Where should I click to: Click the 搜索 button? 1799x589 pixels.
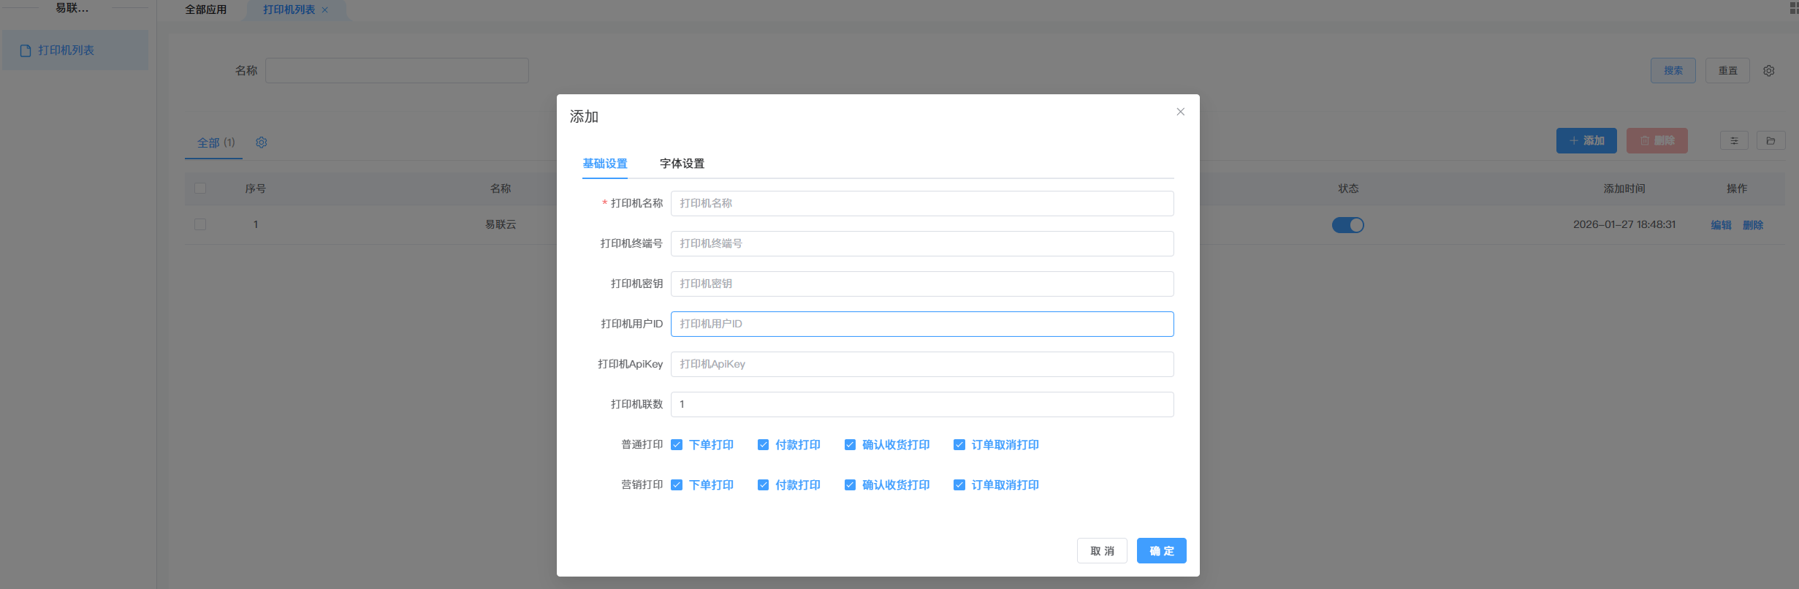pyautogui.click(x=1673, y=71)
